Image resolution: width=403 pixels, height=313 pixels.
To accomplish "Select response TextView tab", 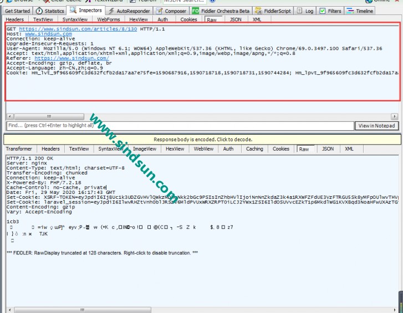I will 79,149.
